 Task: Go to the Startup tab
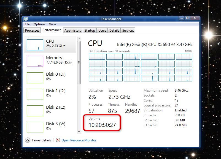pyautogui.click(x=90, y=31)
